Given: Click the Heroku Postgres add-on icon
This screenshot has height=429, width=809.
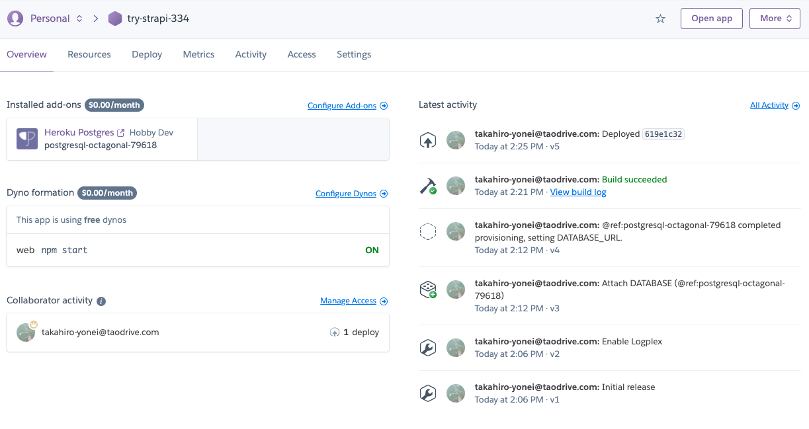Looking at the screenshot, I should tap(26, 139).
